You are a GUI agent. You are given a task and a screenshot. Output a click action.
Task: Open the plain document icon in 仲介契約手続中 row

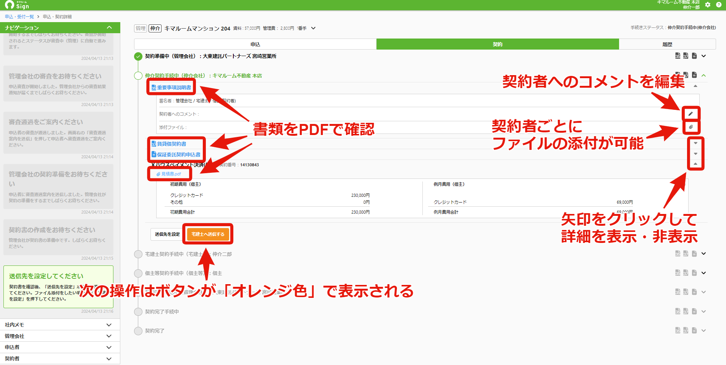[x=694, y=75]
